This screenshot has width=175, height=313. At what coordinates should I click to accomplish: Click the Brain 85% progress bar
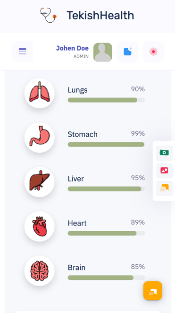pyautogui.click(x=106, y=278)
